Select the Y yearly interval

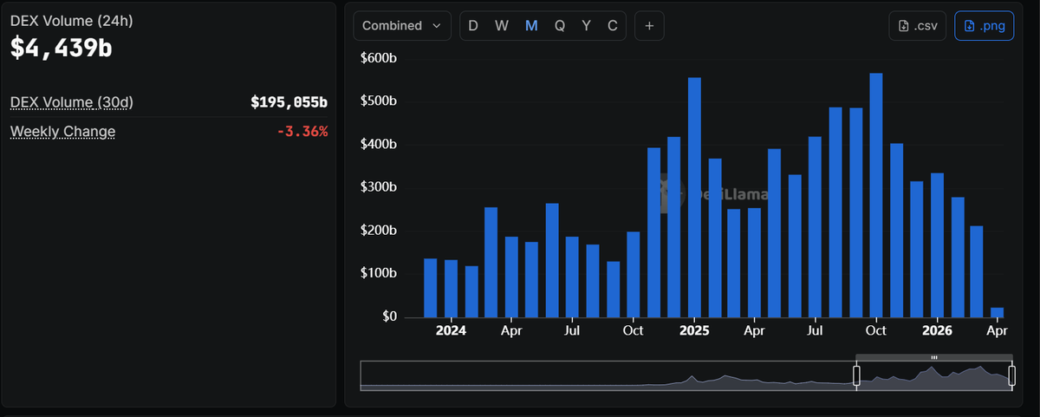click(x=587, y=26)
